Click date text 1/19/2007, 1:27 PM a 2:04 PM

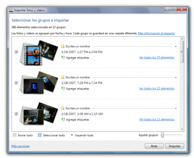click(x=82, y=52)
